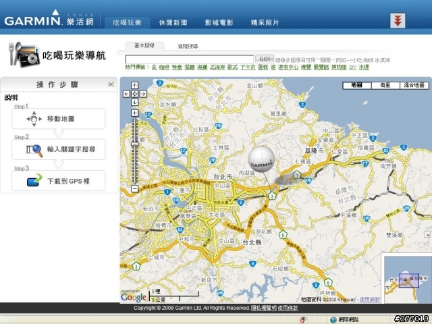Collapse the overview mini-map arrow
432x324 pixels.
click(427, 234)
